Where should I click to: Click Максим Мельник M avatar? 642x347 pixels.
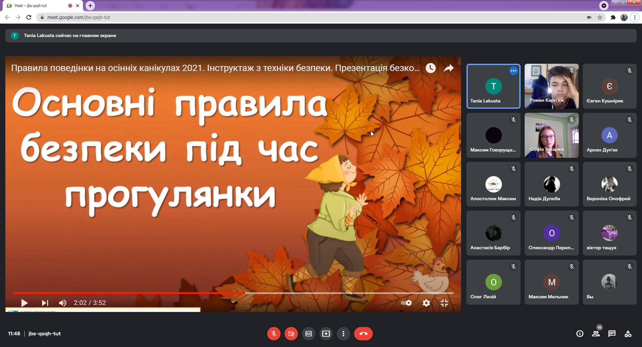coord(551,282)
